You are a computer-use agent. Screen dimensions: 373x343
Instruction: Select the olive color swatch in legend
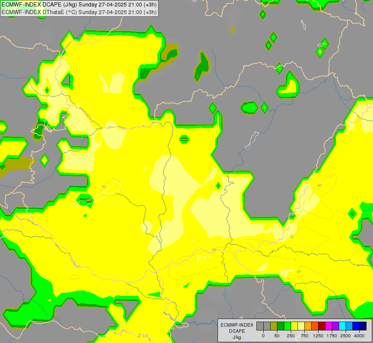[x=274, y=326]
